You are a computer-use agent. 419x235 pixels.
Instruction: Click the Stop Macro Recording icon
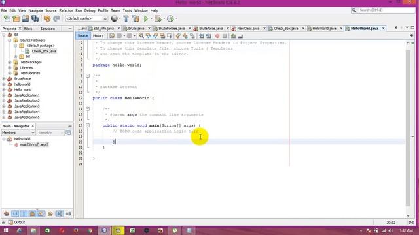click(x=225, y=36)
